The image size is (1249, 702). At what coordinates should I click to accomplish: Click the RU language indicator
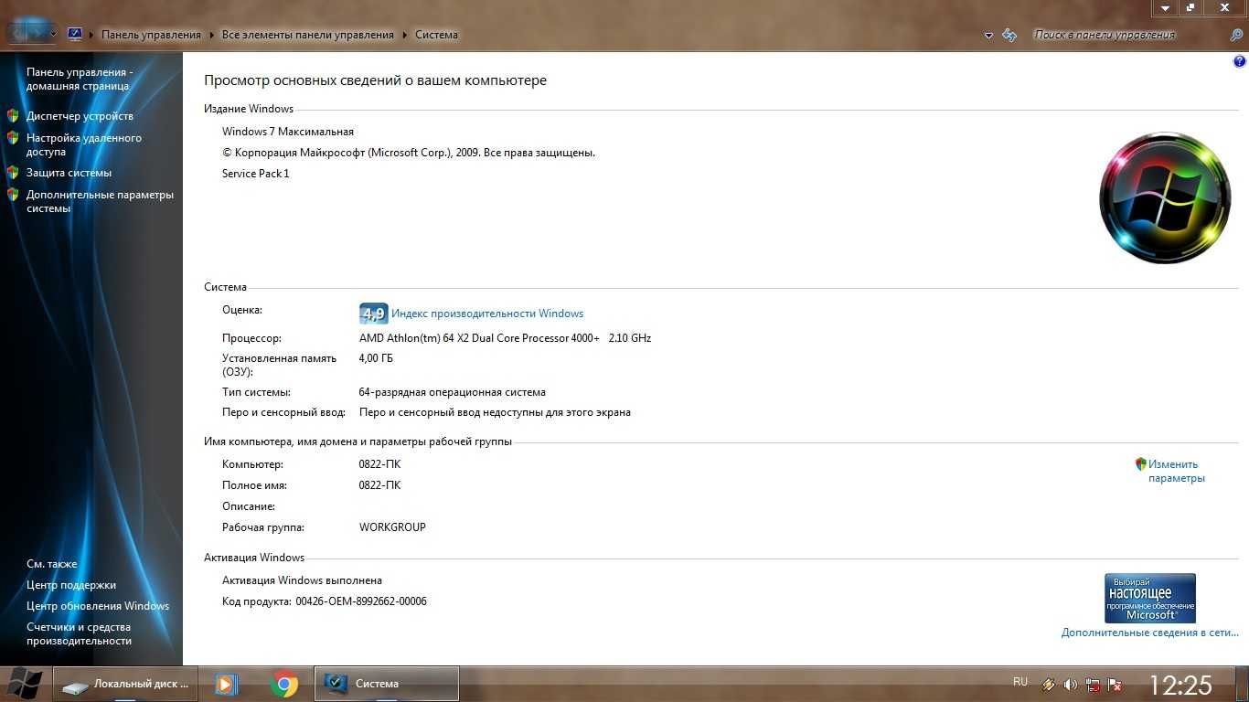1020,682
